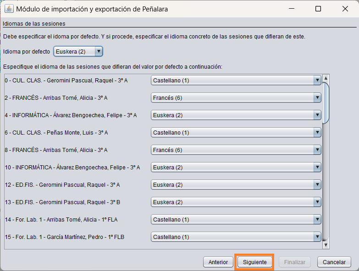Viewport: 359px width, 271px height.
Task: Open language dropdown for session 12 ED.FIS.
Action: tap(236, 184)
